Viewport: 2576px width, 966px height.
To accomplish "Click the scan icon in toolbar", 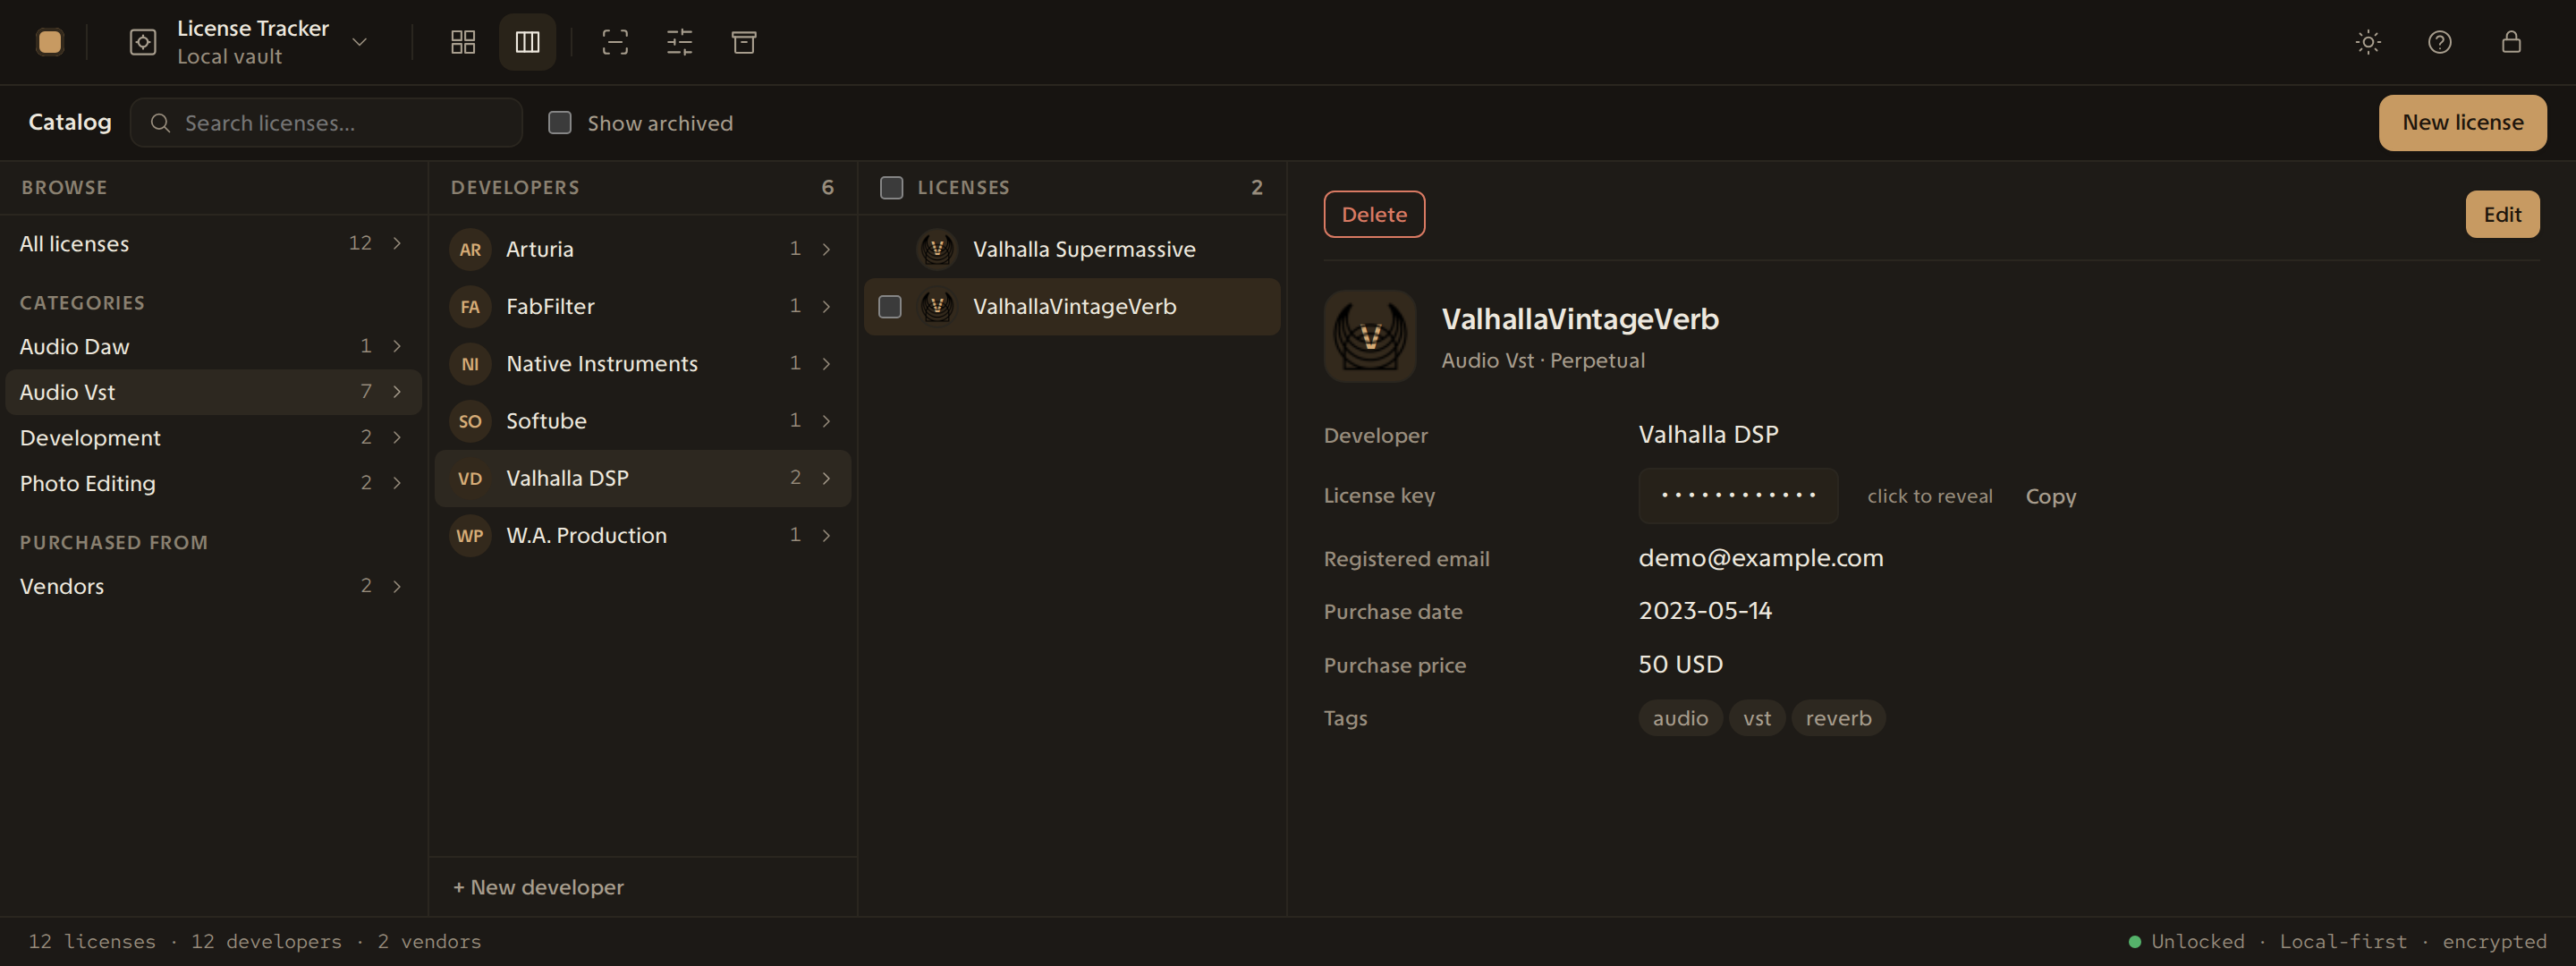I will click(x=615, y=42).
